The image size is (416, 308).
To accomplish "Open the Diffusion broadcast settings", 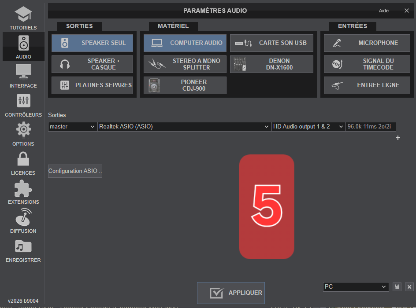I will 23,221.
